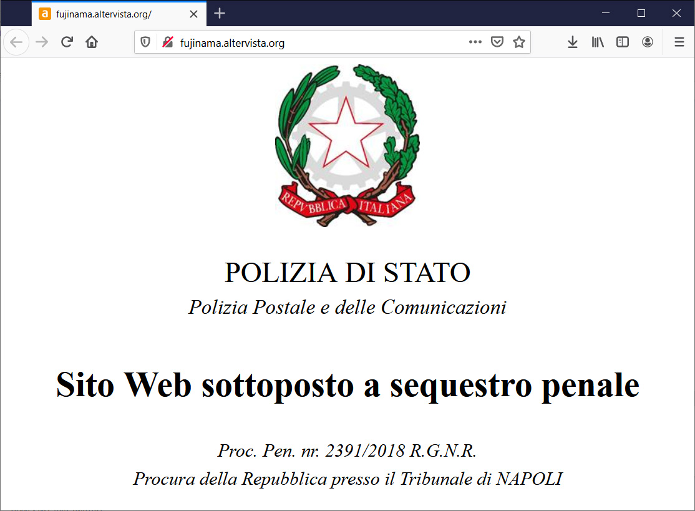This screenshot has height=511, width=695.
Task: Save page to Pocket
Action: pyautogui.click(x=497, y=42)
